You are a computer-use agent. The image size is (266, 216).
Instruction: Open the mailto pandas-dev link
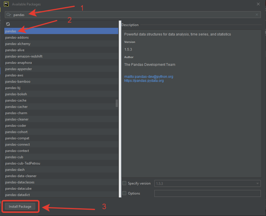pos(149,77)
